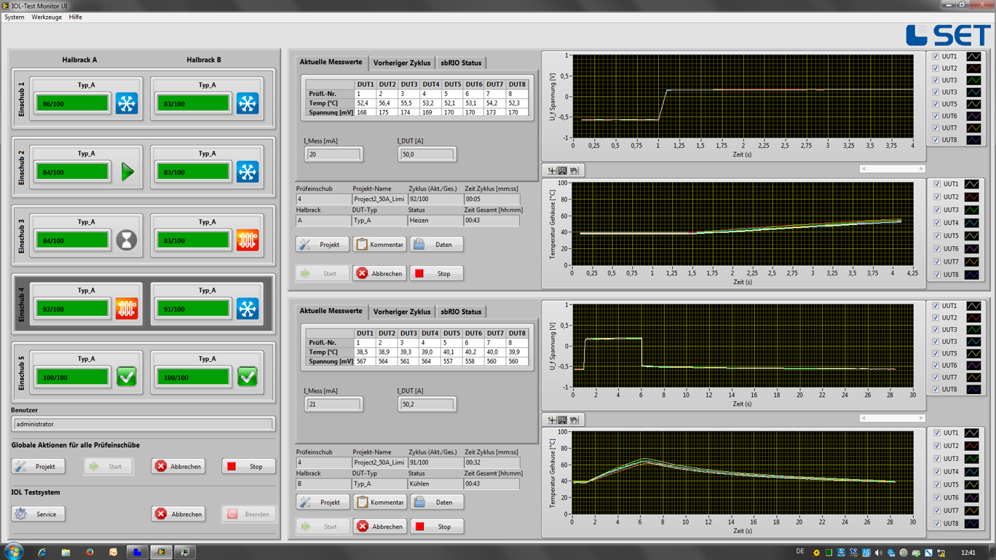Click the Service button under IOL Testsystem
996x560 pixels.
tap(38, 514)
